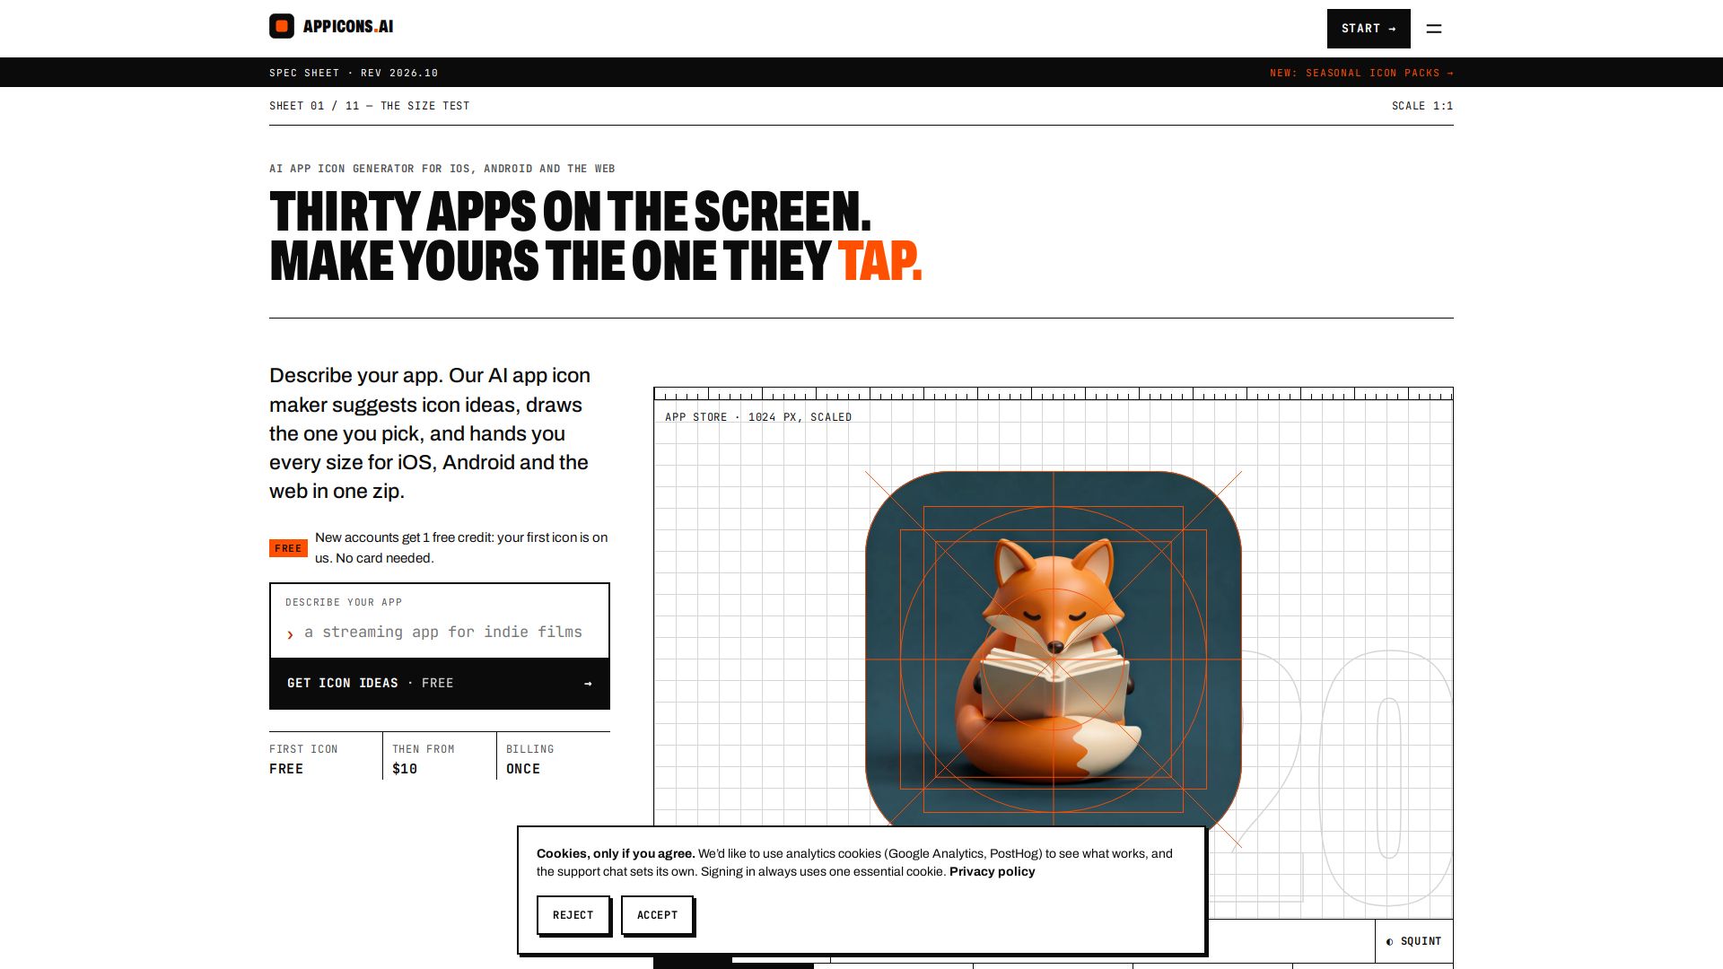The image size is (1723, 969).
Task: Click 'SPEC SHEET · REV 2026.10' text
Action: click(354, 73)
